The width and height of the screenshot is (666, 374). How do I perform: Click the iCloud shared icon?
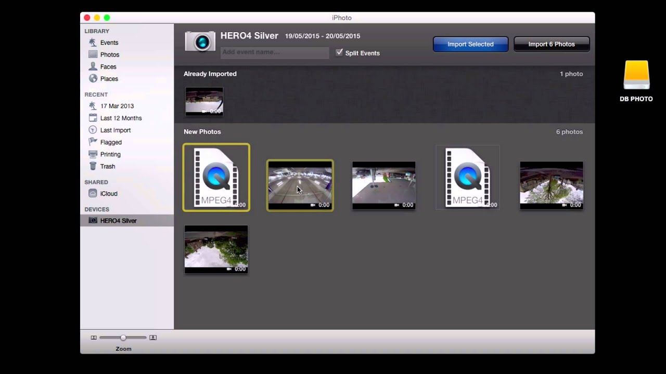click(x=93, y=193)
